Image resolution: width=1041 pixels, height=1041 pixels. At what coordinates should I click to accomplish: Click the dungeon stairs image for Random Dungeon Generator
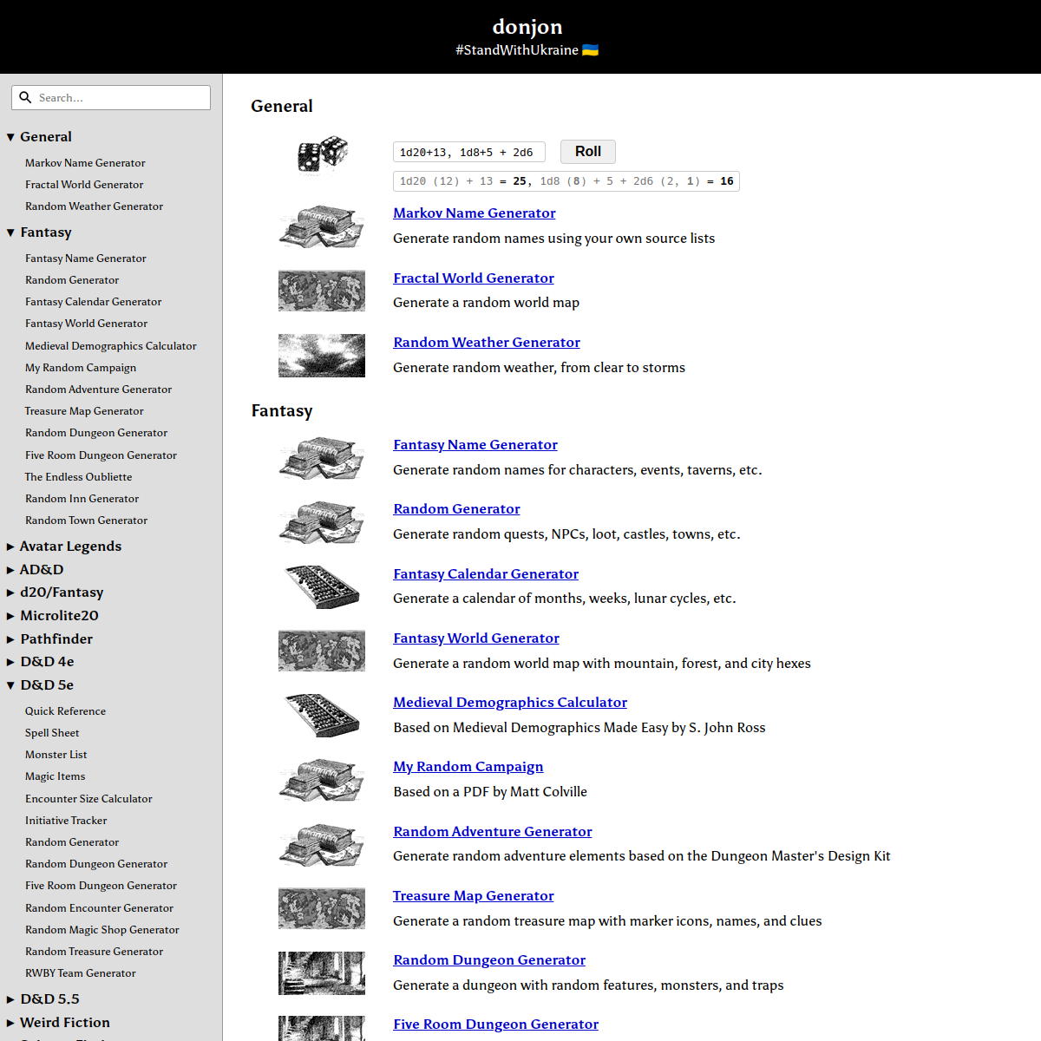point(322,973)
